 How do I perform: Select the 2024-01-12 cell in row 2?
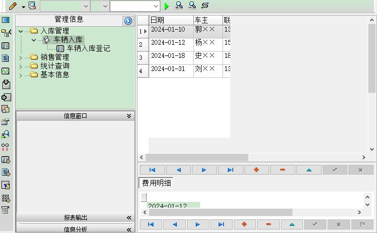[171, 45]
